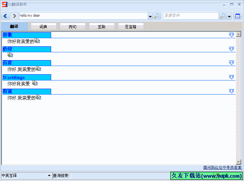
Task: Click the search magnifier next to translation input
Action: click(157, 16)
